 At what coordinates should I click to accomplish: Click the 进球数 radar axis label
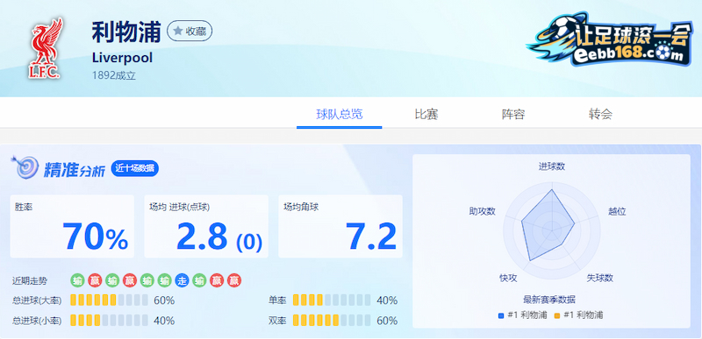tap(552, 166)
